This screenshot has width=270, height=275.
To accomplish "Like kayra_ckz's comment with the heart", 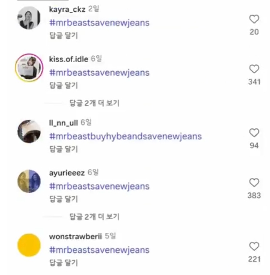I will (x=254, y=19).
